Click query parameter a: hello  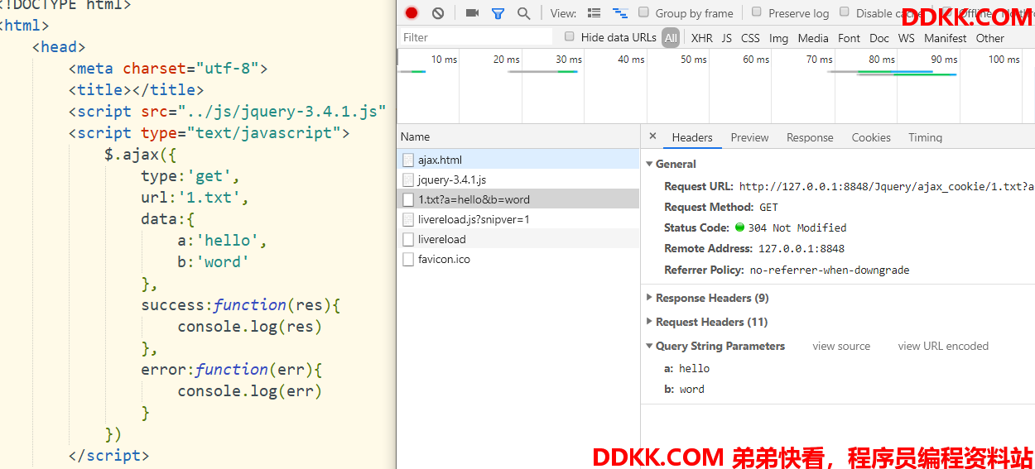click(686, 368)
